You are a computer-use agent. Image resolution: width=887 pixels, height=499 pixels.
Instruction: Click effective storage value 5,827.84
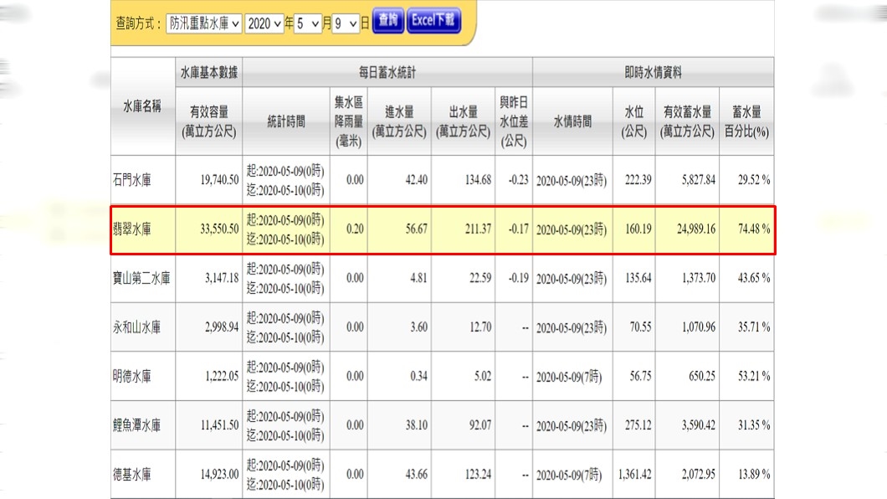(x=699, y=180)
